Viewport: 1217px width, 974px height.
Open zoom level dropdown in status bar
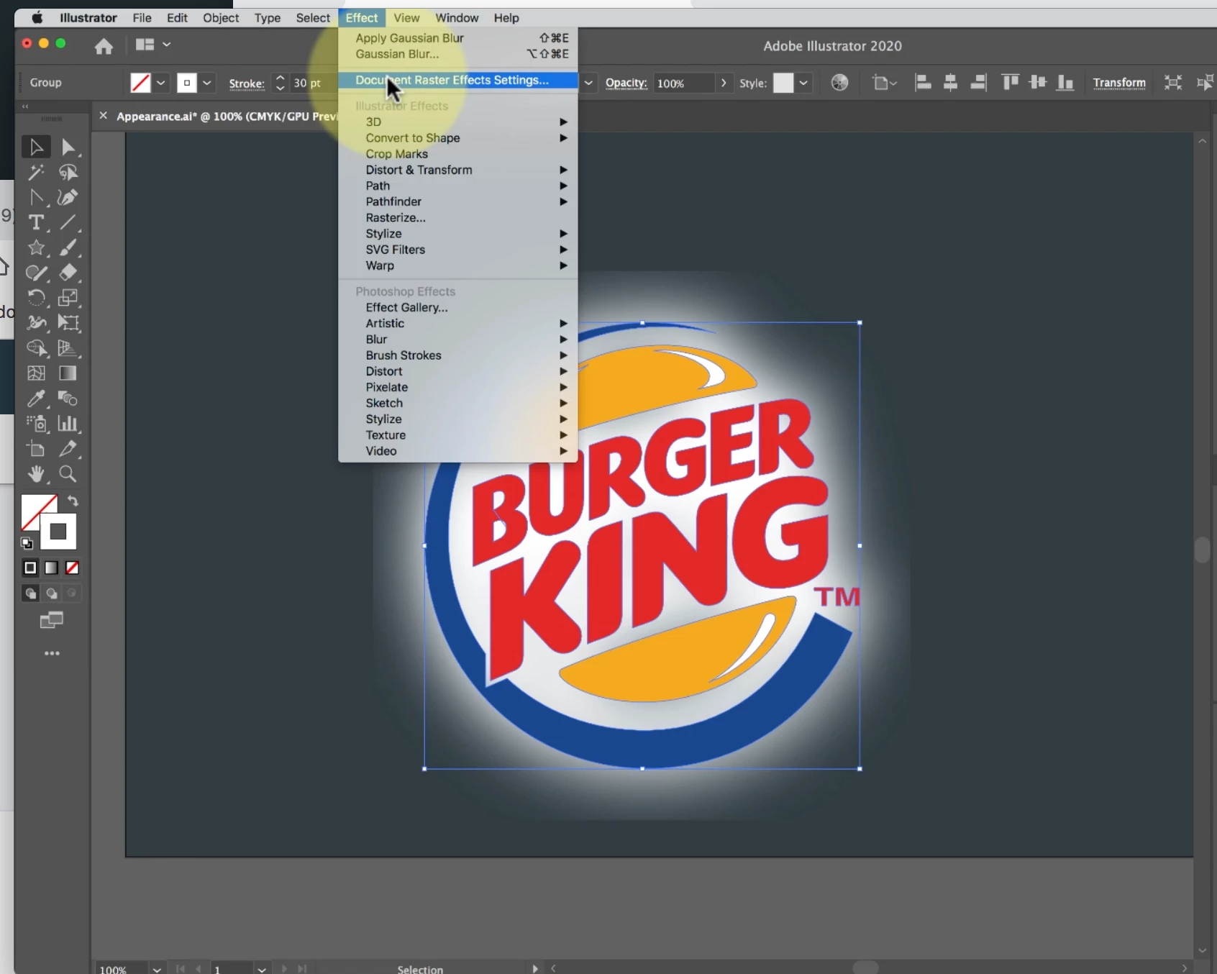tap(157, 969)
